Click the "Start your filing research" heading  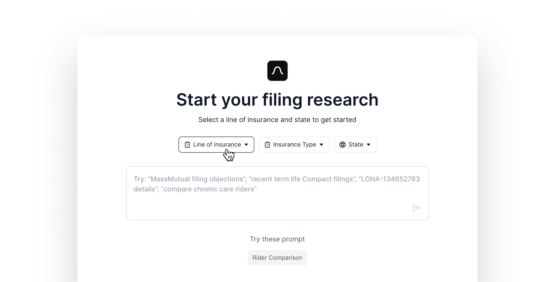coord(277,100)
